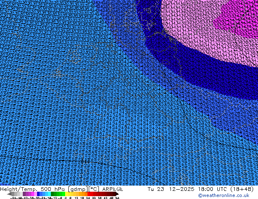This screenshot has width=258, height=199.
Task: Click the ARPEGE model name
Action: (x=113, y=189)
